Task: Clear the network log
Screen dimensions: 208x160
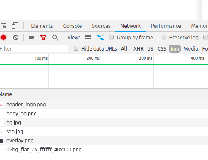Action: pyautogui.click(x=15, y=38)
